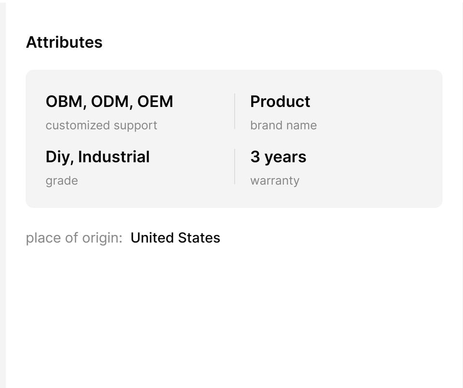Select the Industrial grade value
This screenshot has width=463, height=388.
114,157
